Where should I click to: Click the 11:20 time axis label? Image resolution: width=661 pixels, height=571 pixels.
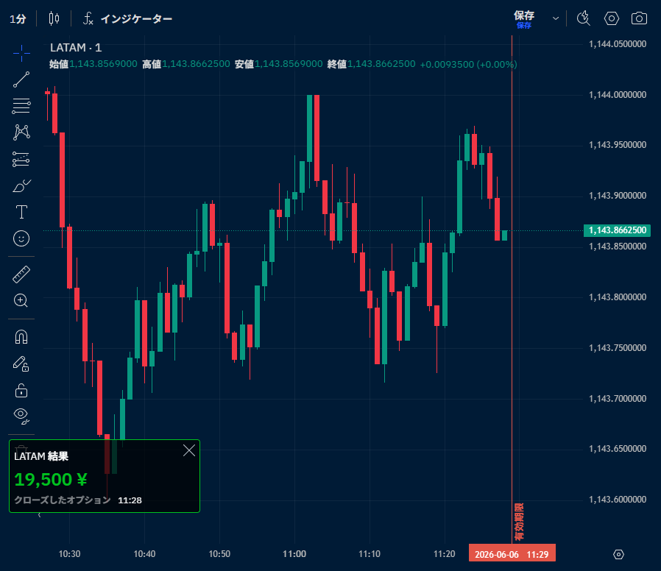445,554
